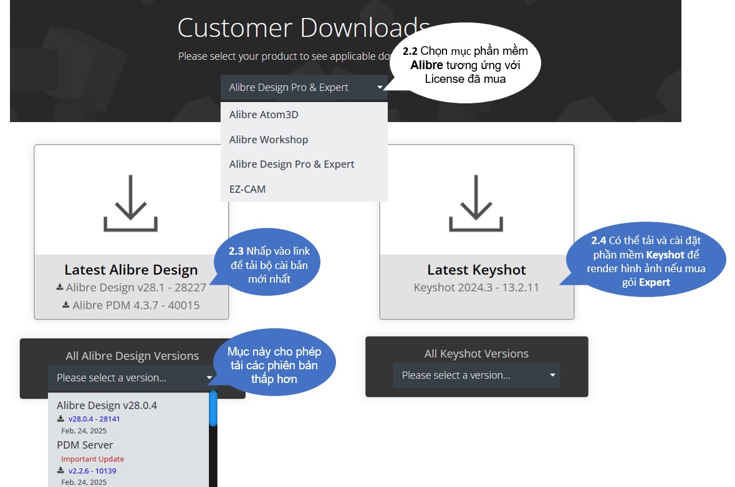Click the blue scrollbar in the versions list
735x487 pixels.
tap(213, 409)
